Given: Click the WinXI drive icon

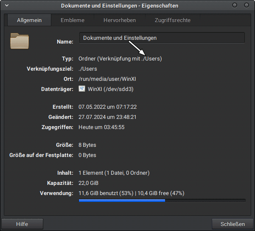Looking at the screenshot, I should click(82, 89).
